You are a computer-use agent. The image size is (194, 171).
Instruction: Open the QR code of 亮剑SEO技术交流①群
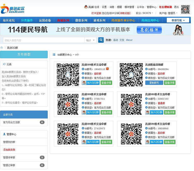point(131,134)
